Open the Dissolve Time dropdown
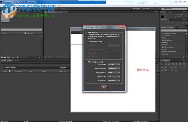The image size is (188, 122). 114,76
